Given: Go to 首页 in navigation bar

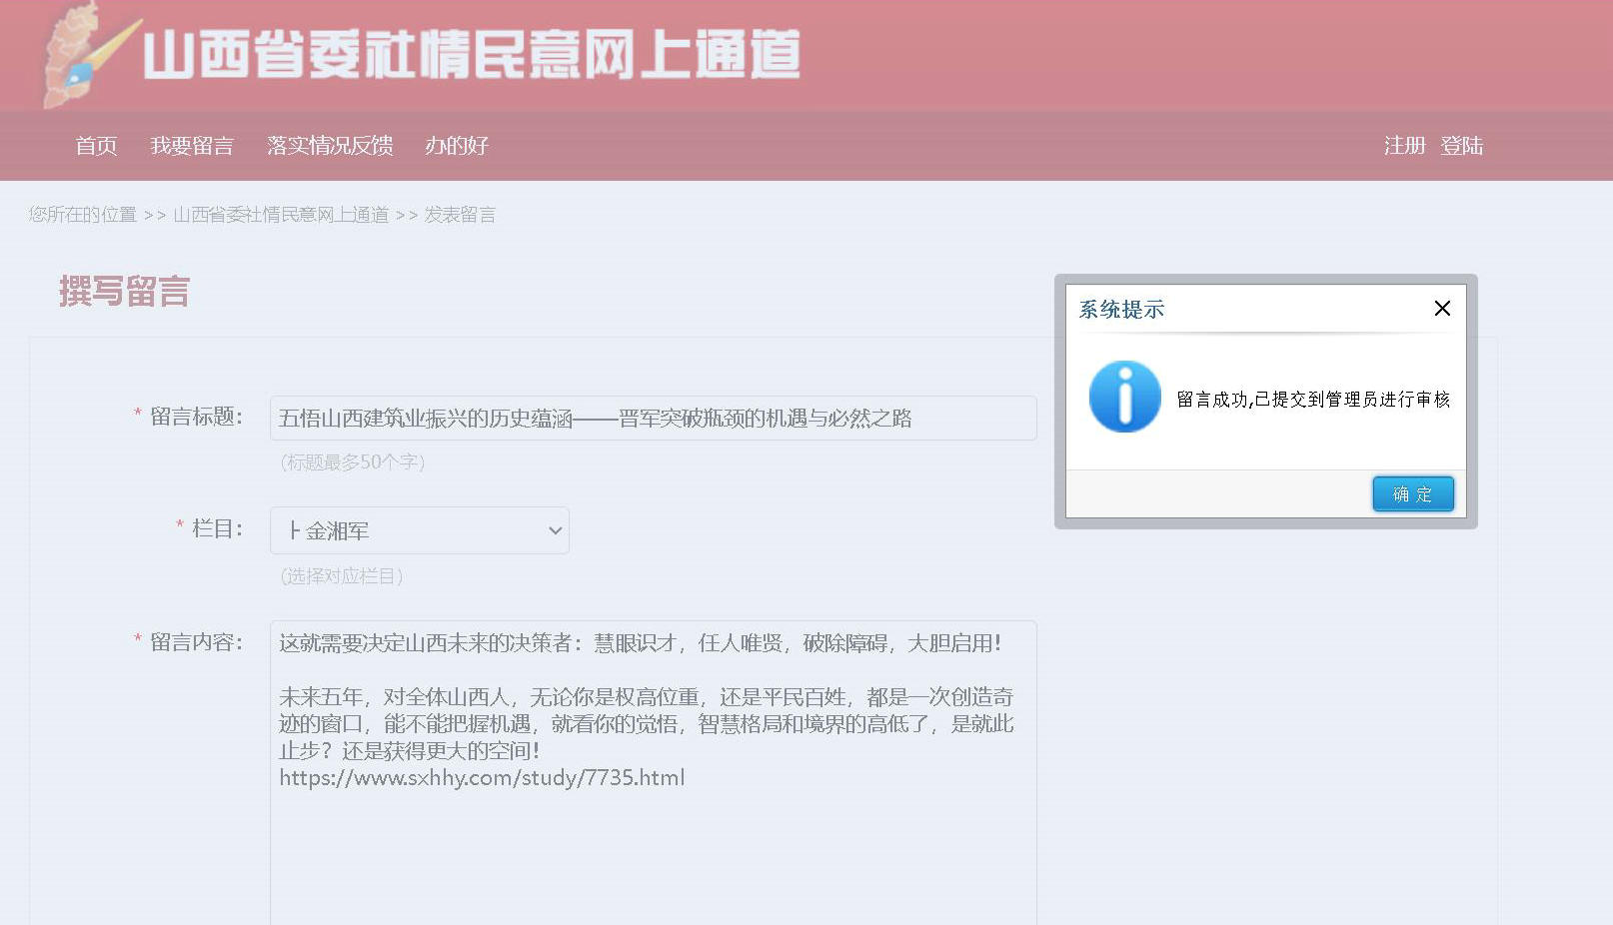Looking at the screenshot, I should tap(96, 146).
